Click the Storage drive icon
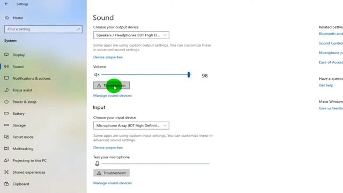This screenshot has height=193, width=343. pyautogui.click(x=6, y=125)
